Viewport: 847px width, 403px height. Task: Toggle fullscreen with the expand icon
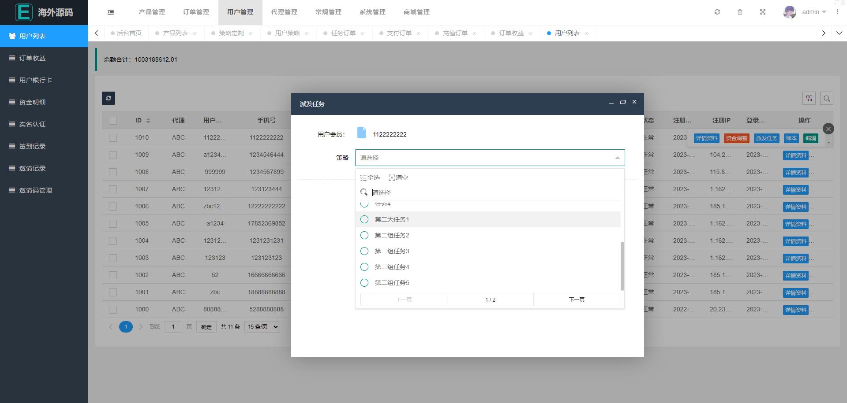(x=763, y=12)
